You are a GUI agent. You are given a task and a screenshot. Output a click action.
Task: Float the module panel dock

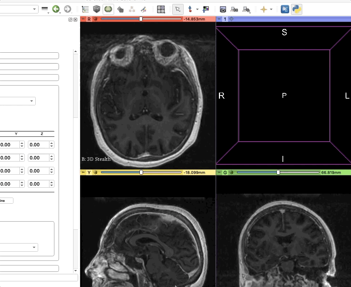click(x=70, y=20)
